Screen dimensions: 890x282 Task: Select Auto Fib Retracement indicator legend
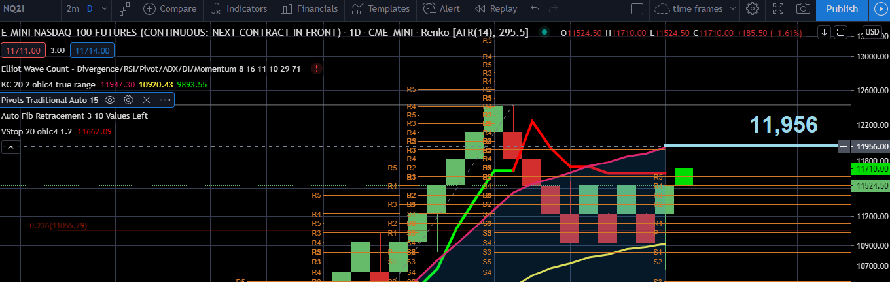[x=75, y=116]
